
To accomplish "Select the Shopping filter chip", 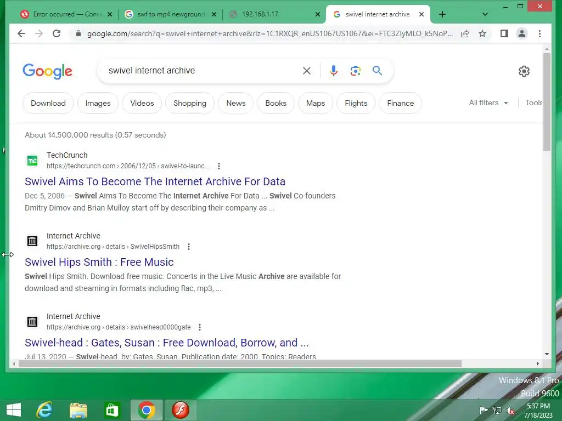I will point(189,103).
